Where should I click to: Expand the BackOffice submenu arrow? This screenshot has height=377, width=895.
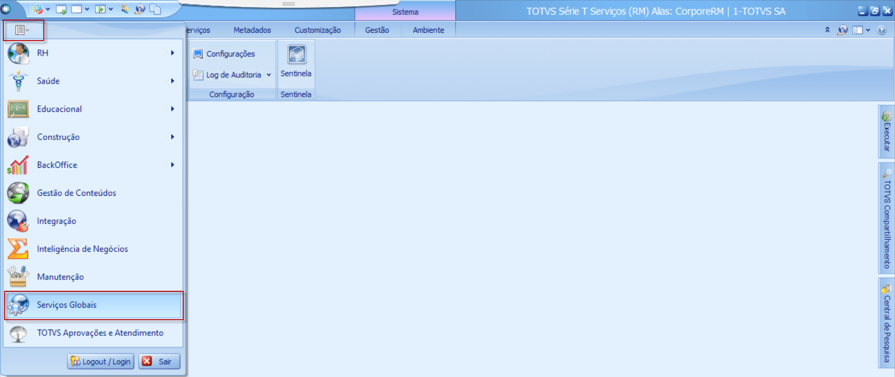(172, 165)
